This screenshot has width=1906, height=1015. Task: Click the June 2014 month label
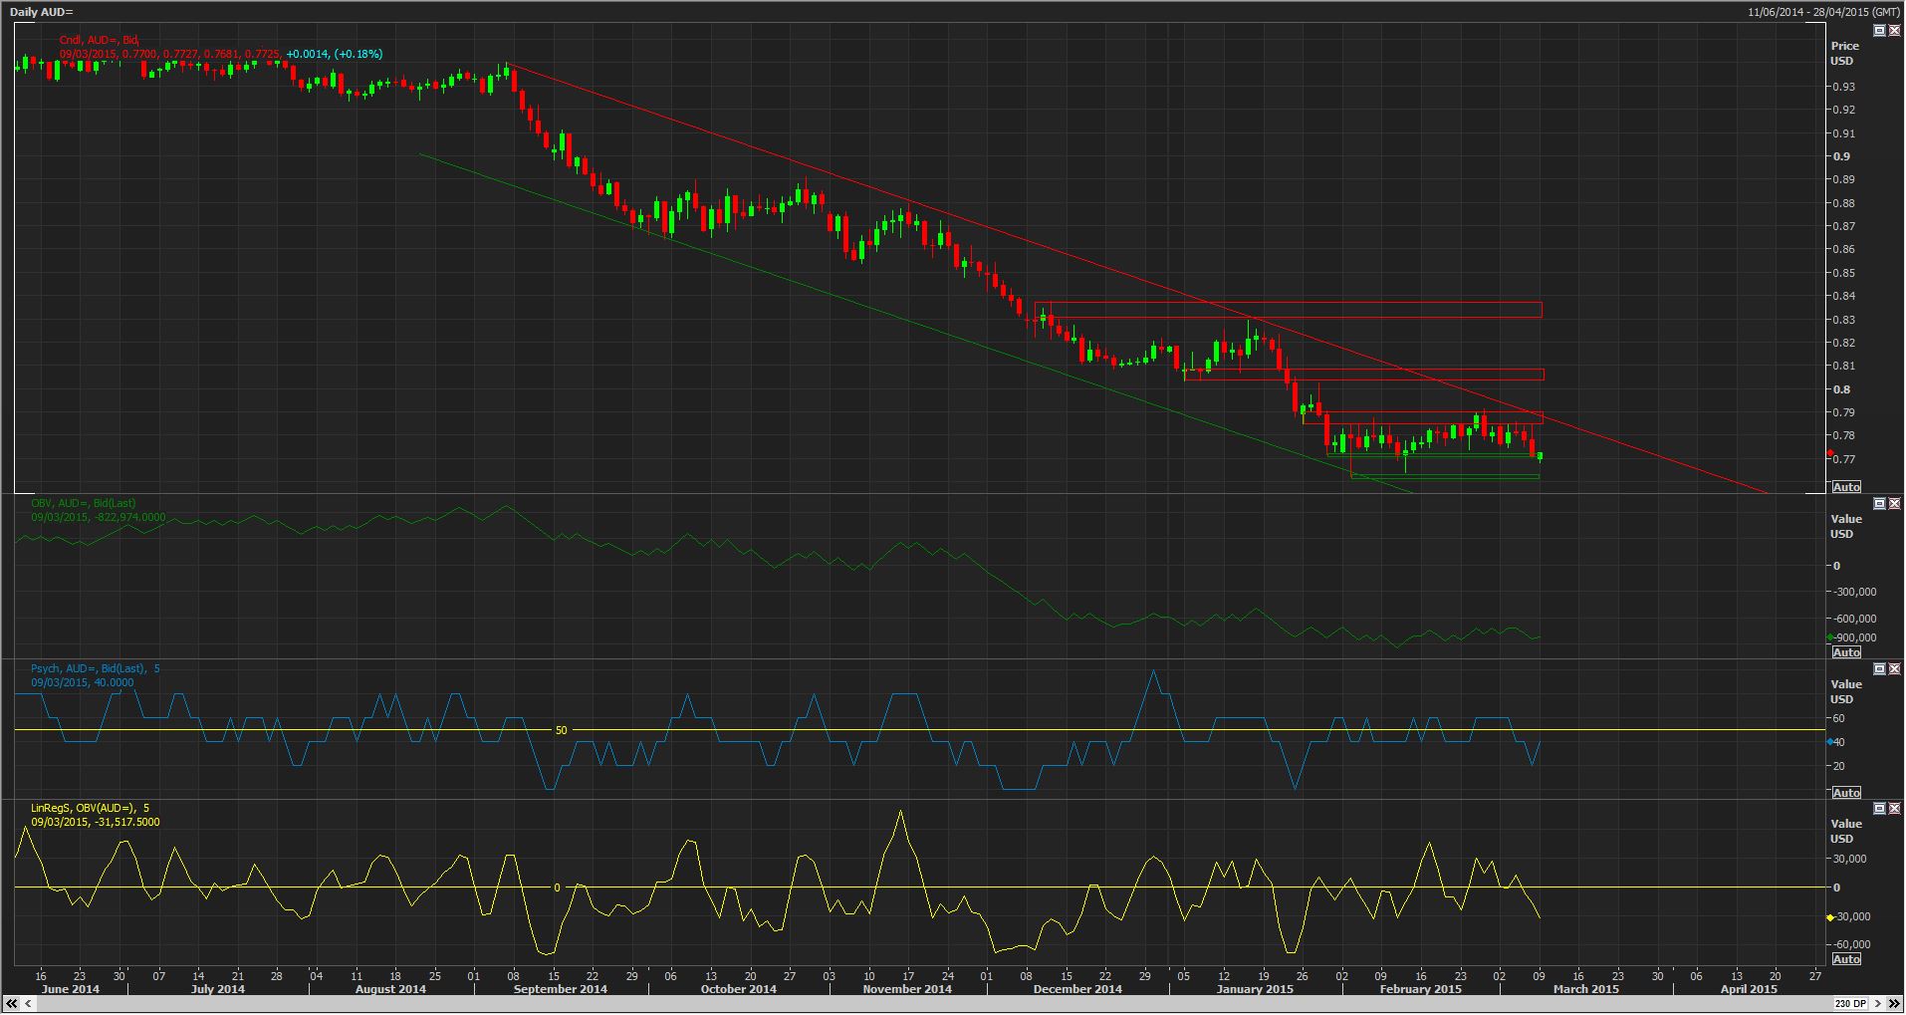71,989
